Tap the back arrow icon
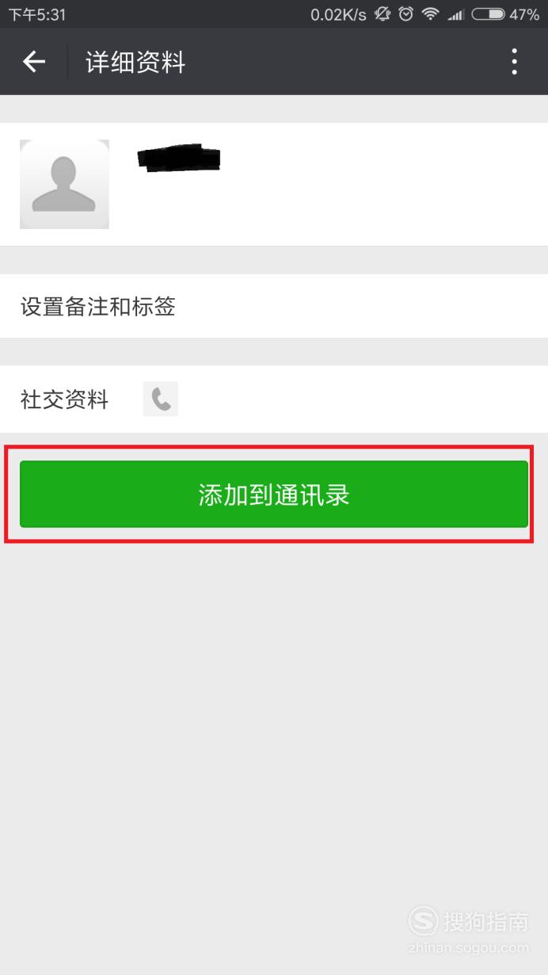This screenshot has width=548, height=975. 34,61
